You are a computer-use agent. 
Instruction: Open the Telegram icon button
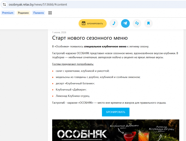click(125, 23)
